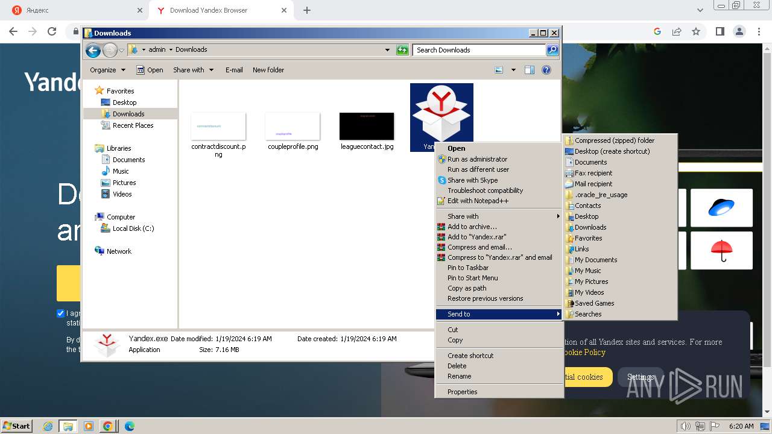
Task: Click the green refresh icon beside address bar
Action: [x=402, y=50]
